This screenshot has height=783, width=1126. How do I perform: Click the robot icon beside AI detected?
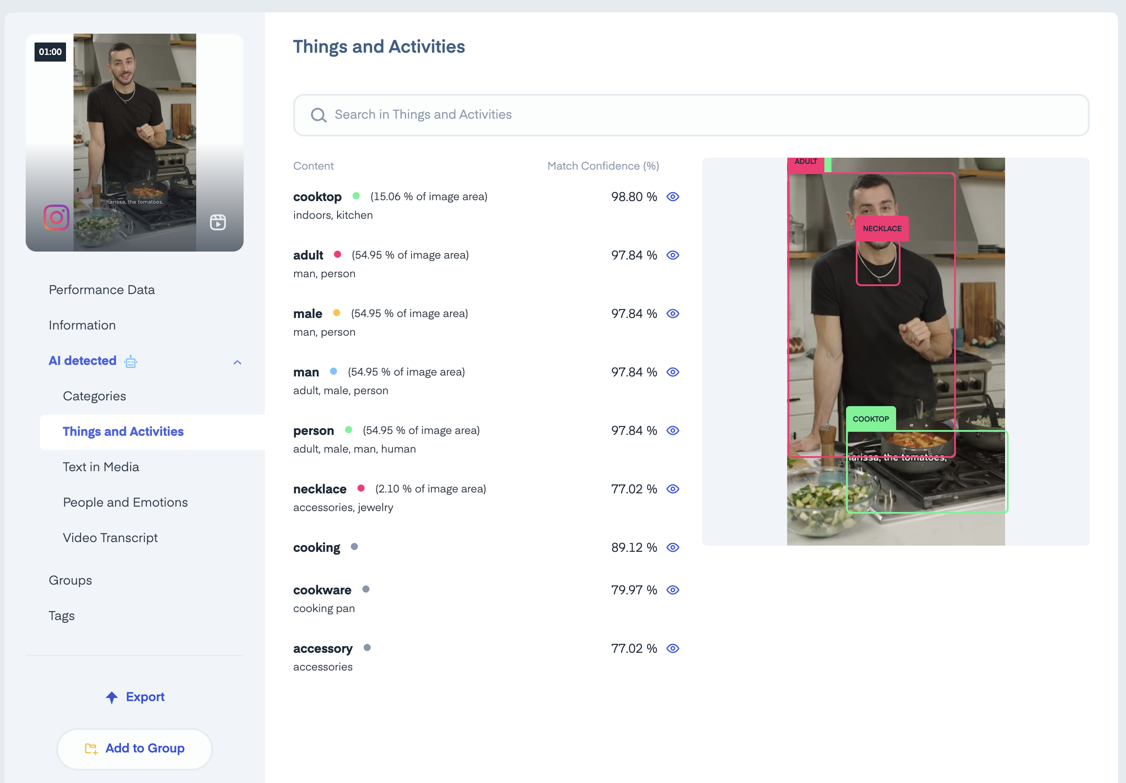pos(130,362)
